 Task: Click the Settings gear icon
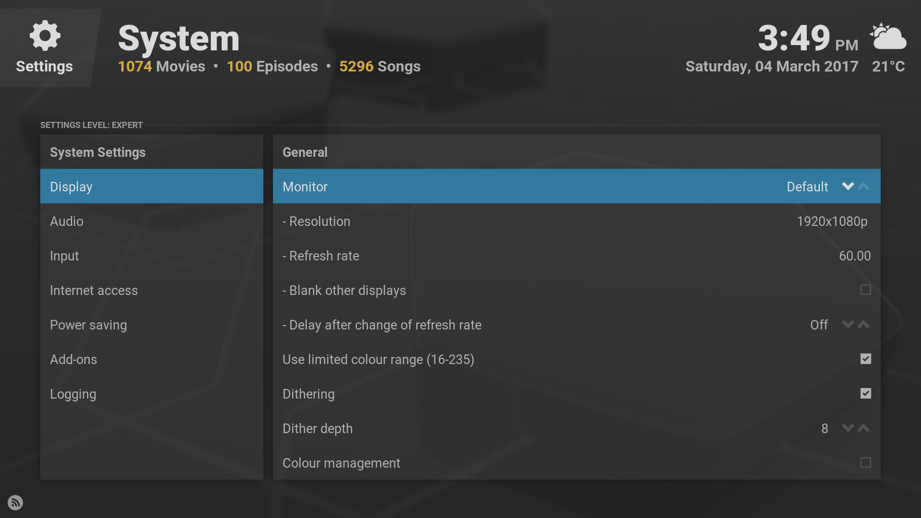click(x=45, y=35)
